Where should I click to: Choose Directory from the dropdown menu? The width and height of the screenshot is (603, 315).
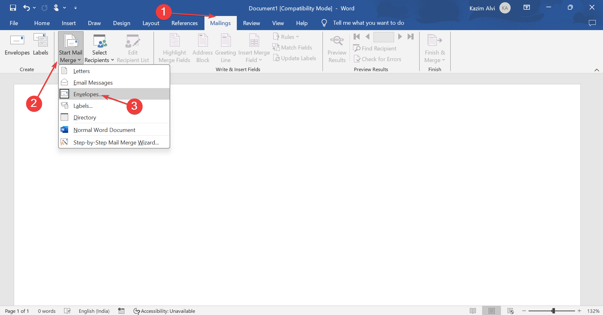[114, 118]
